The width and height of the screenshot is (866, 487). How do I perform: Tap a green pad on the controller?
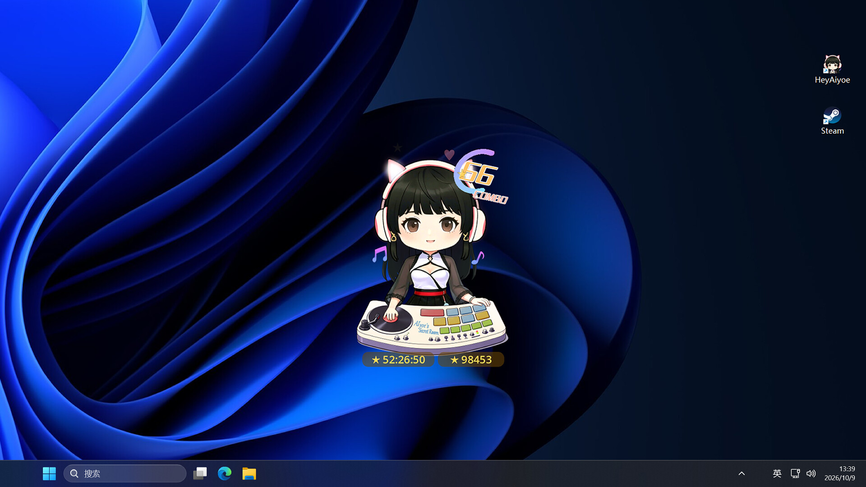point(466,328)
